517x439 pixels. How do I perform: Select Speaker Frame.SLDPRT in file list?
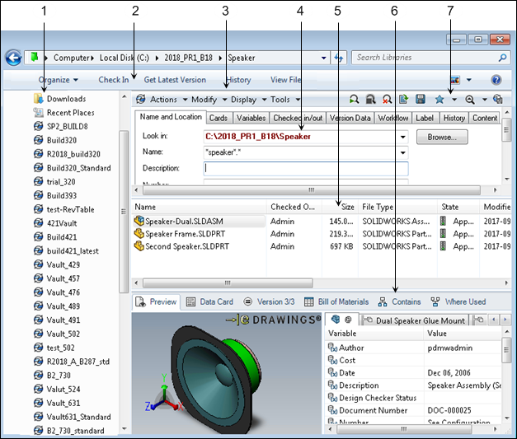click(x=183, y=233)
